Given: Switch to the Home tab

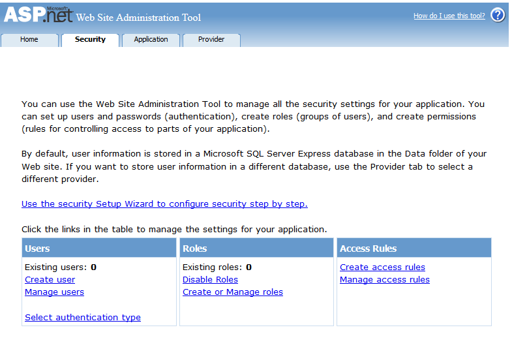Looking at the screenshot, I should (29, 40).
